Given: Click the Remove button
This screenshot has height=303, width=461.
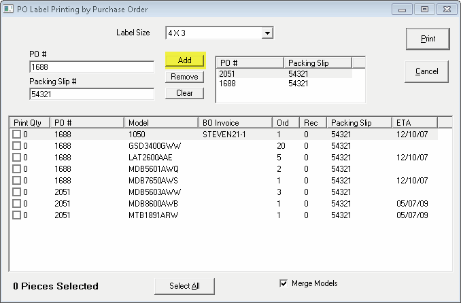Looking at the screenshot, I should click(x=185, y=77).
